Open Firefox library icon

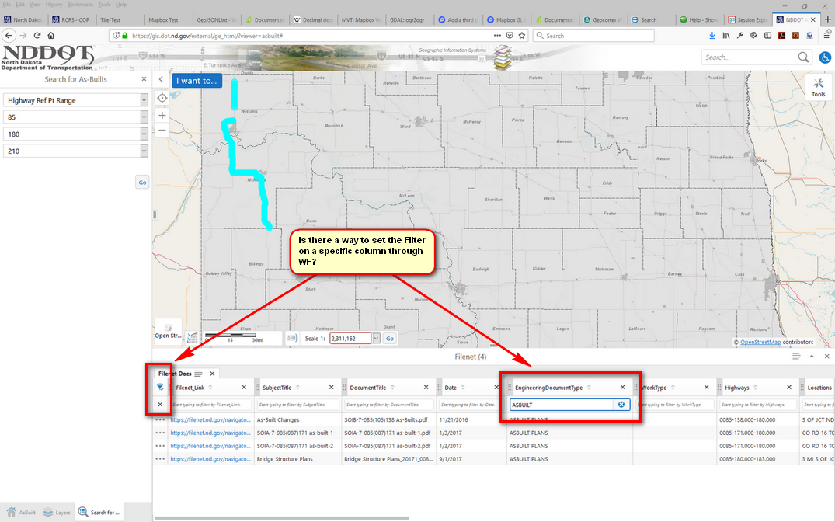pyautogui.click(x=725, y=35)
